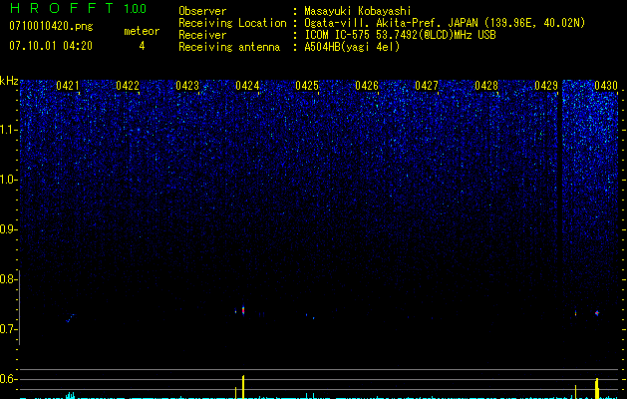Viewport: 627px width, 399px height.
Task: Click the HROFFT program title text
Action: pos(62,8)
